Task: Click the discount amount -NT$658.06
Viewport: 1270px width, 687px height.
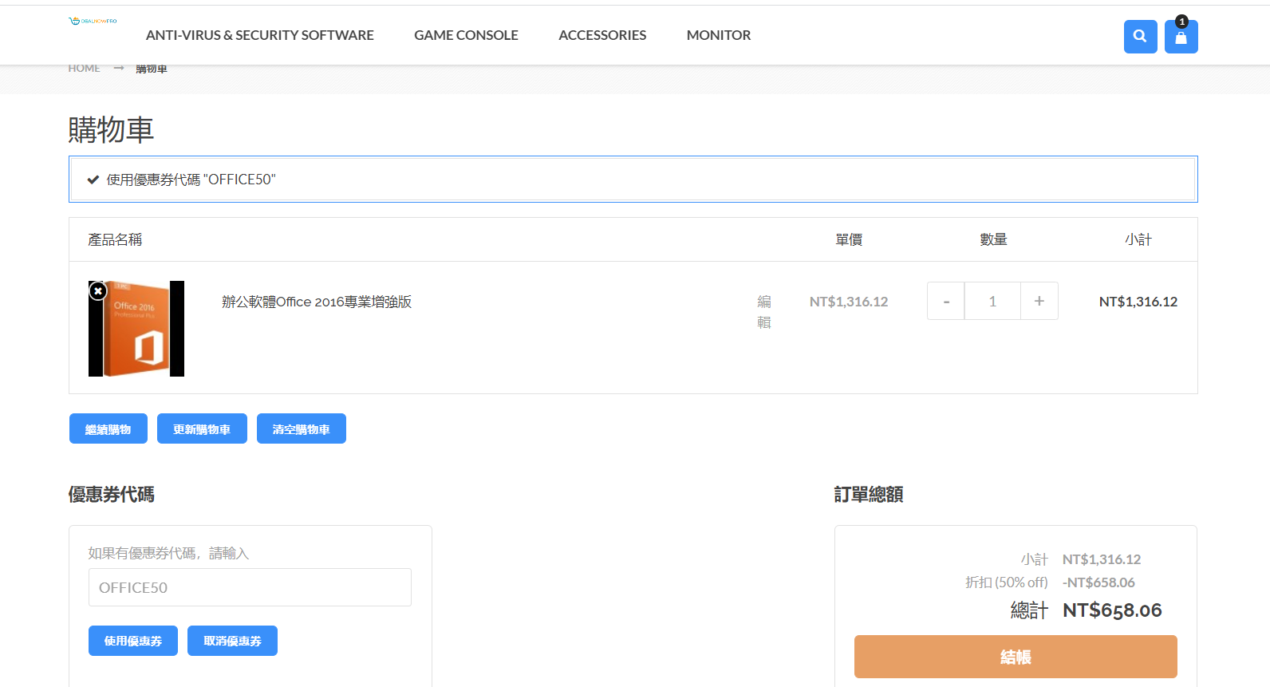Action: [x=1098, y=582]
